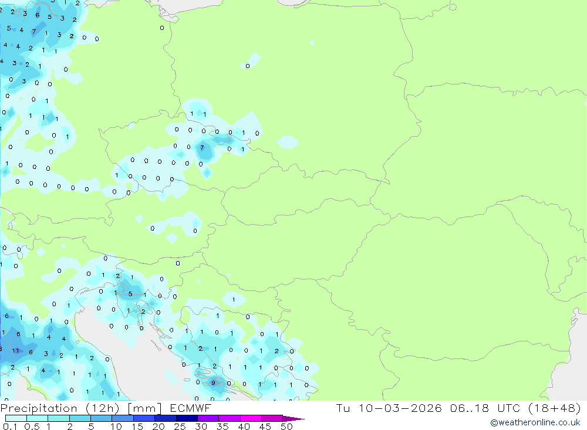
Task: Click the 'Precipitation (12h)' title text
Action: 60,408
